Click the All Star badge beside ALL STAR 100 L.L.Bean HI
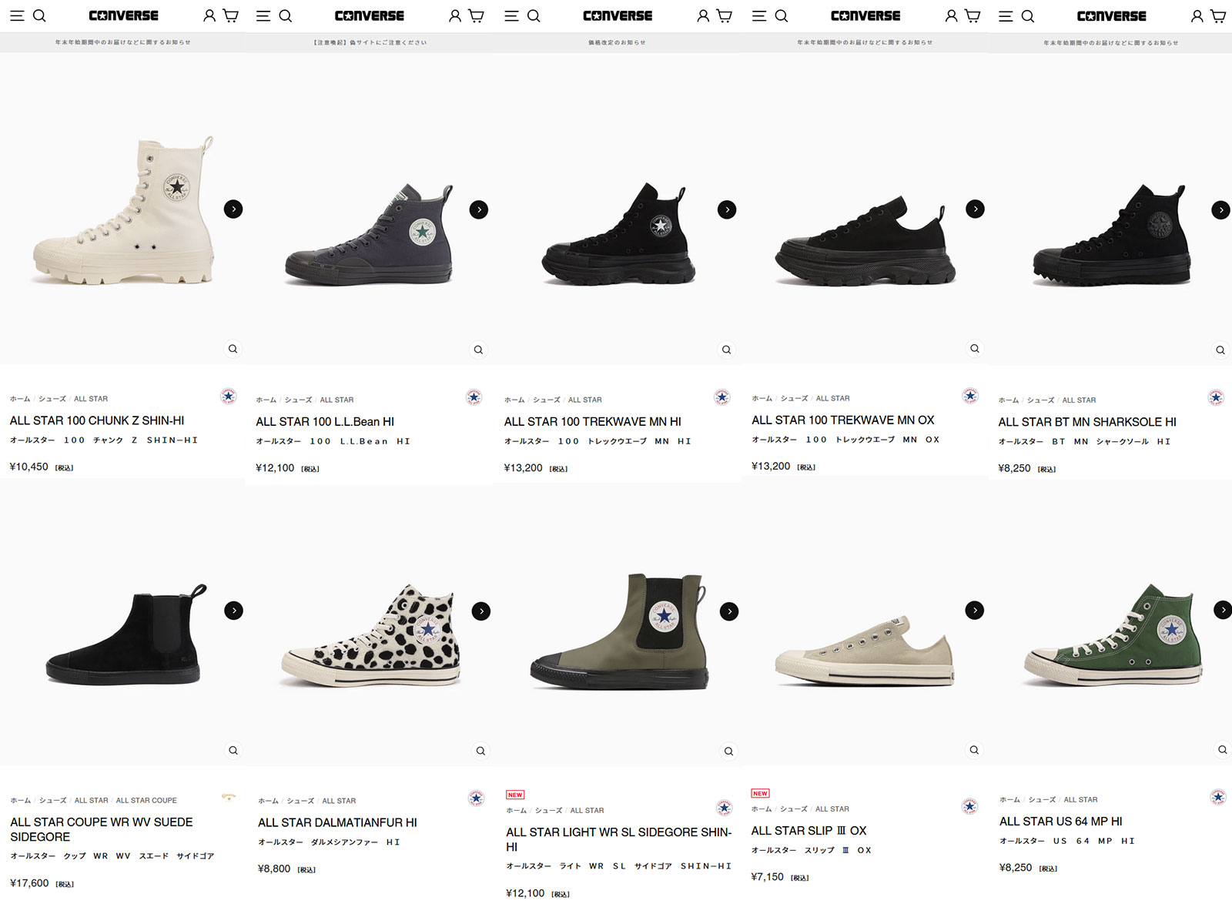 [474, 397]
